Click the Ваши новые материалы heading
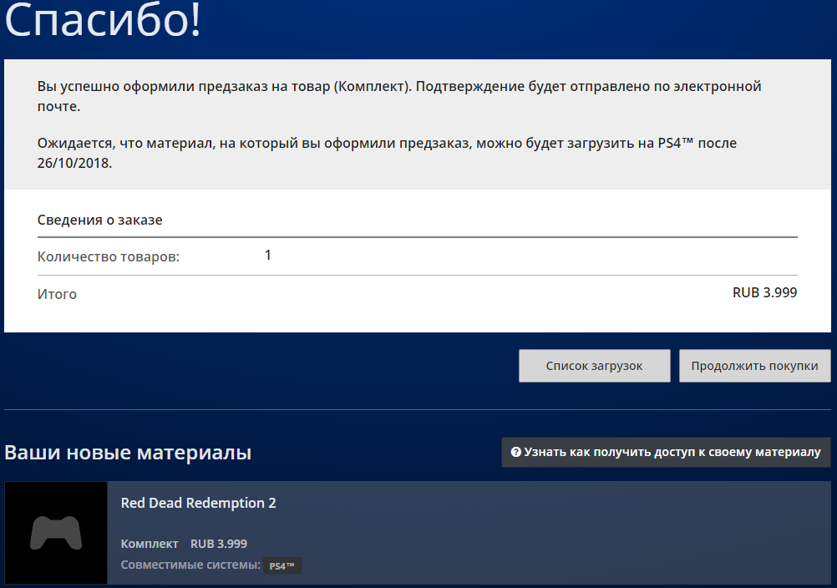837x588 pixels. tap(128, 453)
